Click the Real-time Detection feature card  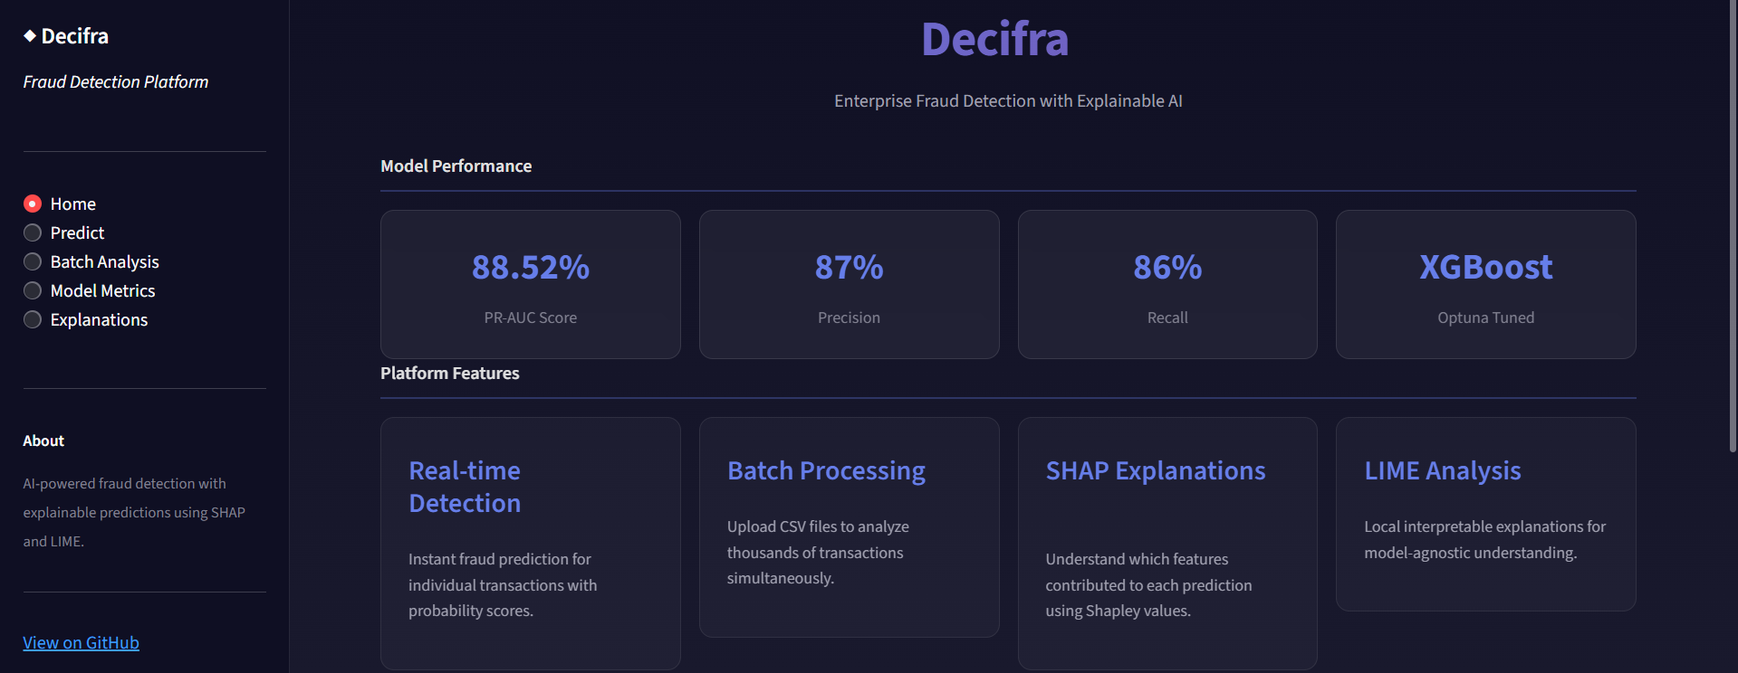point(530,541)
